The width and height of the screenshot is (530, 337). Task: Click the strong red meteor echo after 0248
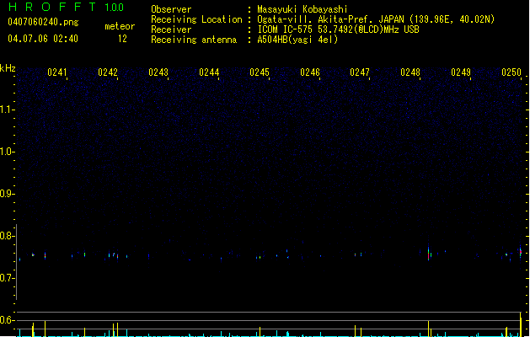click(429, 254)
